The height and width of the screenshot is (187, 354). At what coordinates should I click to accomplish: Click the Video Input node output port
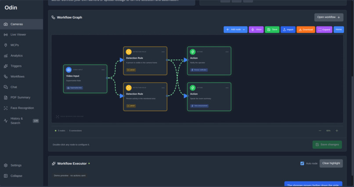point(107,78)
